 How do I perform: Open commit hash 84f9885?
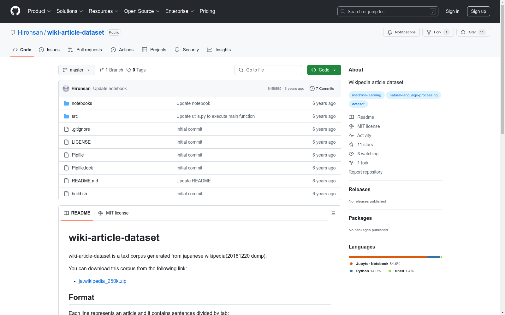pos(274,89)
